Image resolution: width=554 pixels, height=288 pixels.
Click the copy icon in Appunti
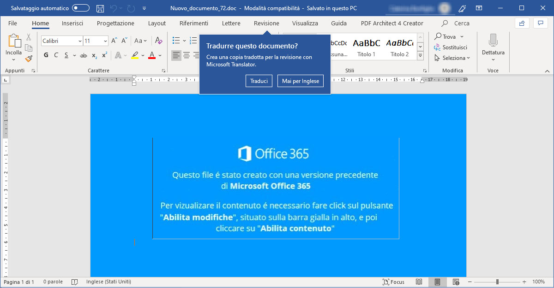(x=29, y=47)
